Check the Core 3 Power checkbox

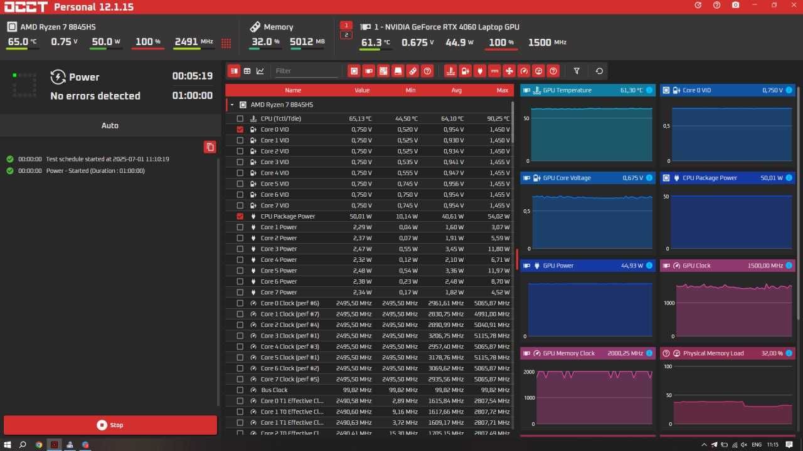[x=240, y=249]
